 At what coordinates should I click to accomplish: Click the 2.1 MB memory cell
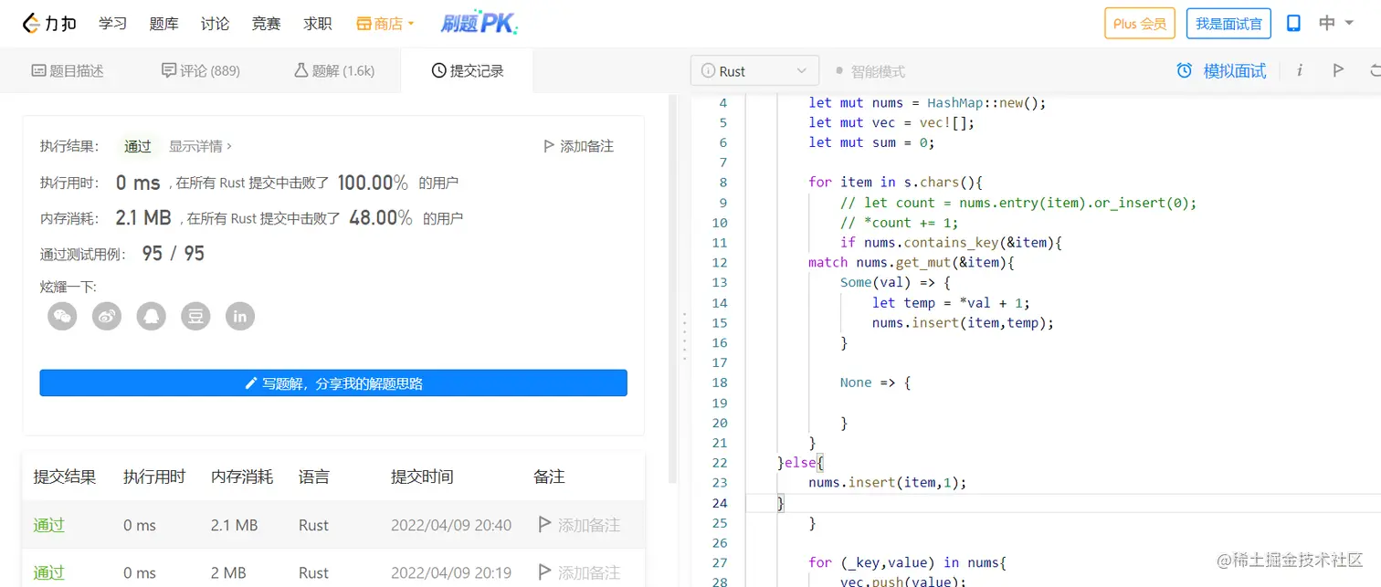(x=234, y=525)
